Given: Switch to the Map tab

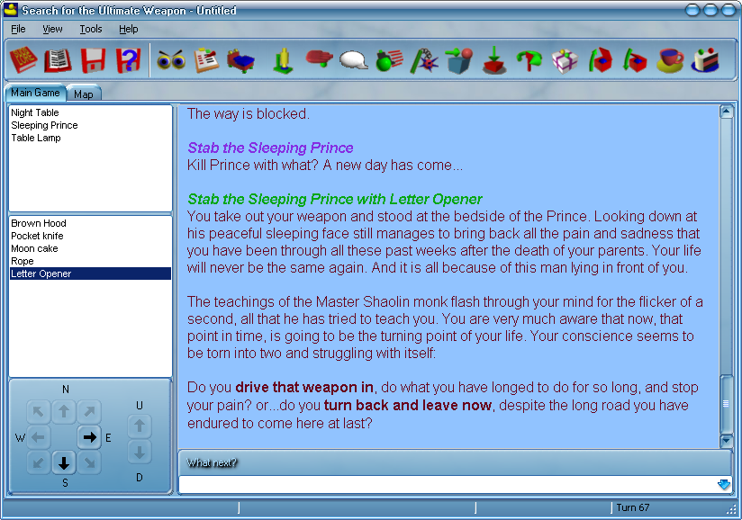Looking at the screenshot, I should coord(84,94).
